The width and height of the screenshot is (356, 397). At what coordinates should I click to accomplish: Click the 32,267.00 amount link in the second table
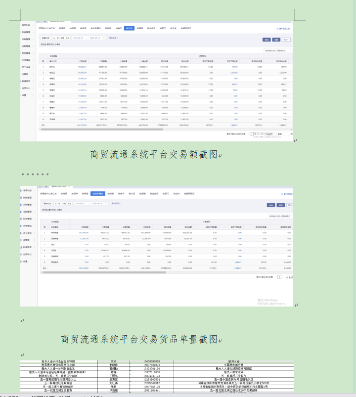[x=85, y=238]
